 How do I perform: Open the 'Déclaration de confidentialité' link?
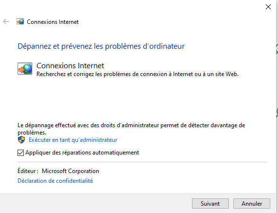(55, 181)
